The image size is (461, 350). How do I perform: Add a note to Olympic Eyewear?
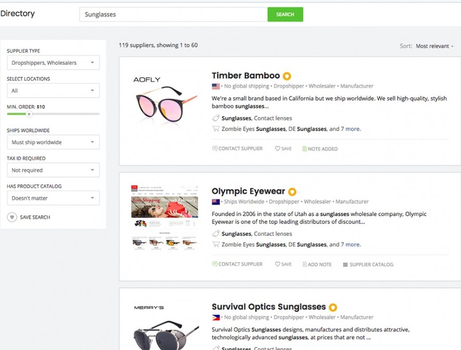(317, 264)
